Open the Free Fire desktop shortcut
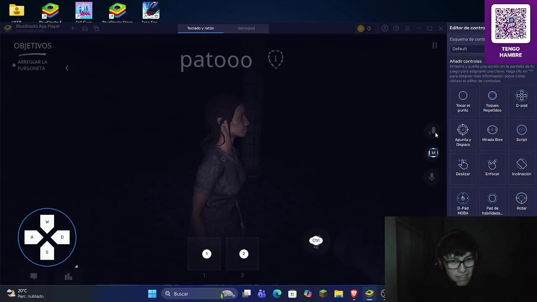The width and height of the screenshot is (537, 302). click(151, 13)
